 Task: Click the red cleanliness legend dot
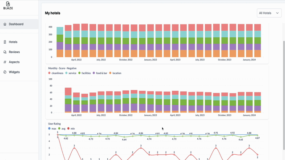[49, 73]
